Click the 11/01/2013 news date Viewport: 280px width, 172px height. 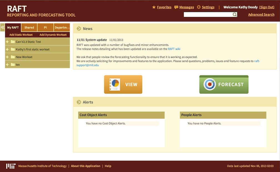tap(116, 40)
